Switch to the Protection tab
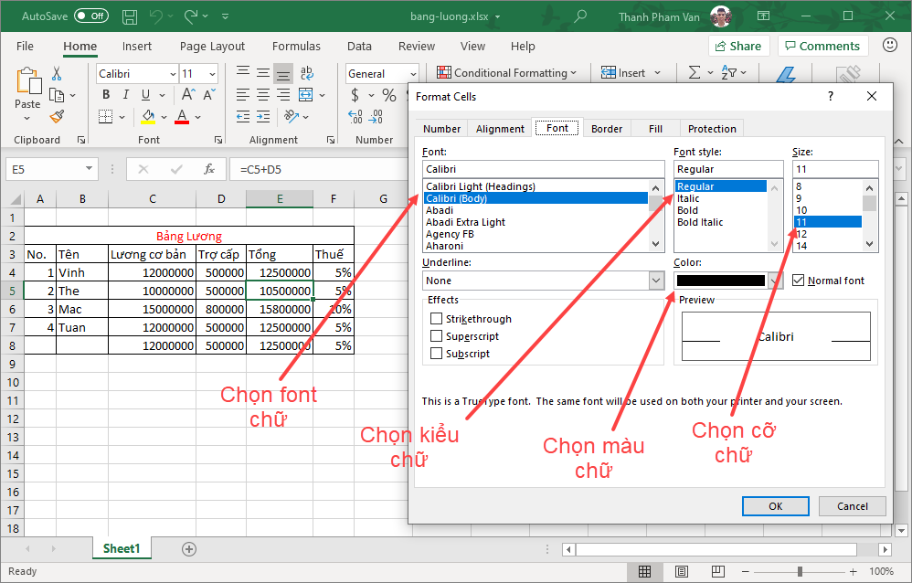912x583 pixels. (x=712, y=129)
